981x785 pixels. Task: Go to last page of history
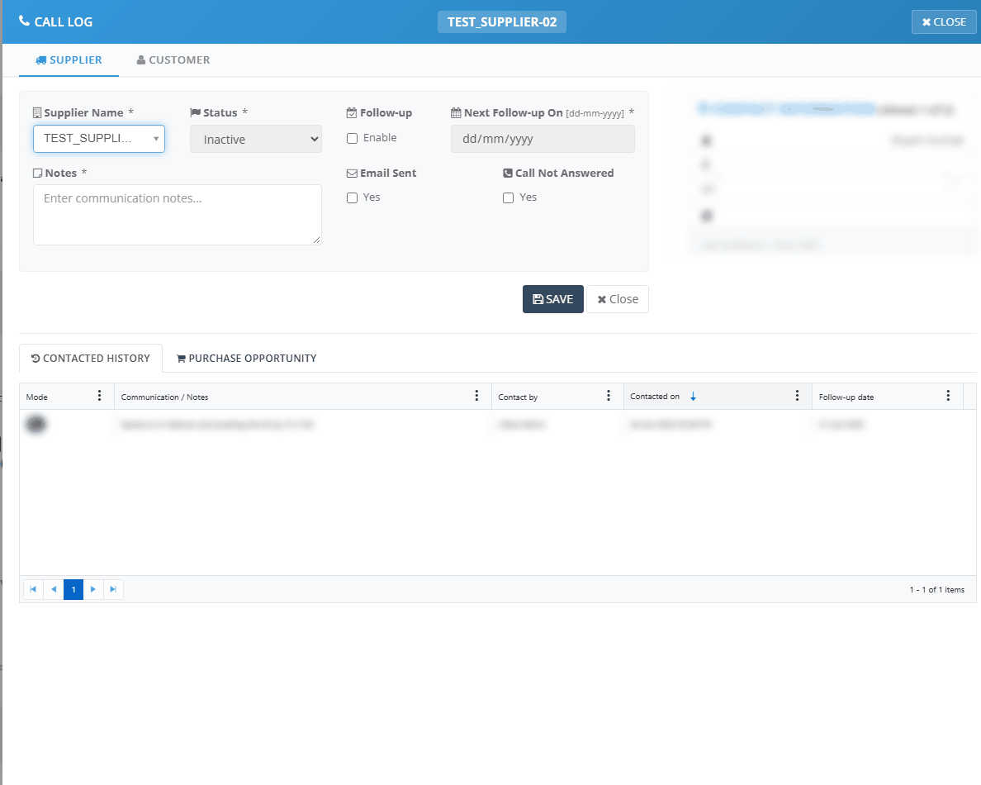tap(113, 589)
